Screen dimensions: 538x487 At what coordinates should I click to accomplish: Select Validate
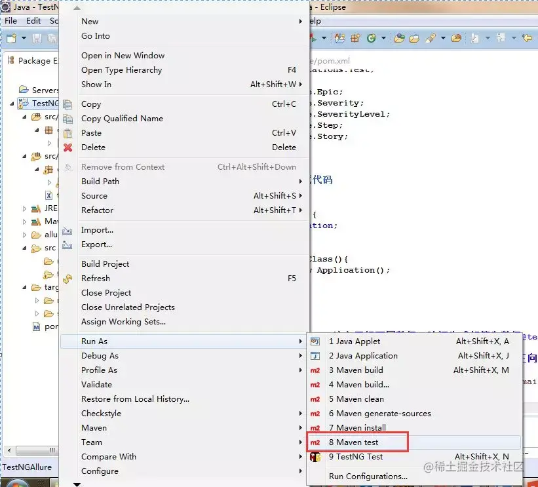[185, 384]
